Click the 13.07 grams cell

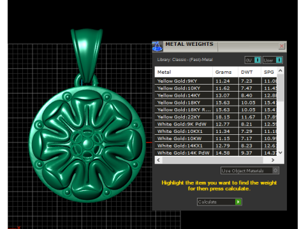coord(225,95)
